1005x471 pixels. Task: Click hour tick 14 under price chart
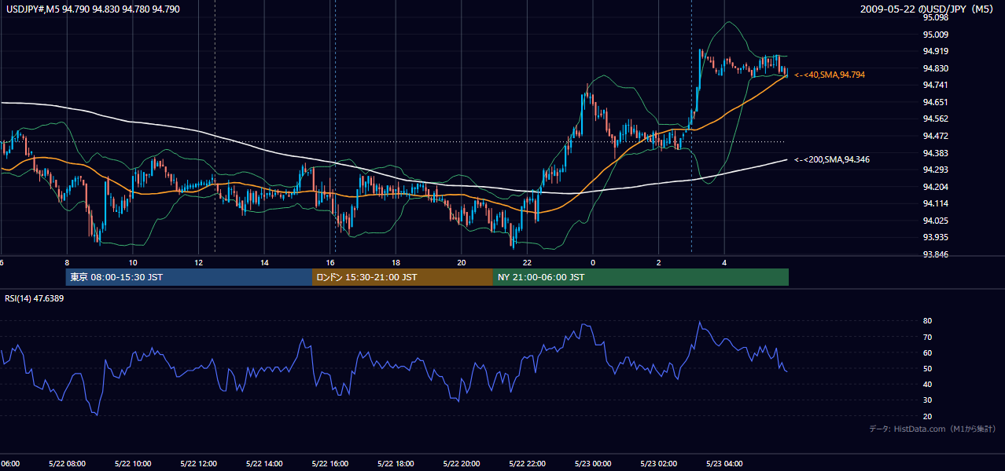pyautogui.click(x=264, y=263)
